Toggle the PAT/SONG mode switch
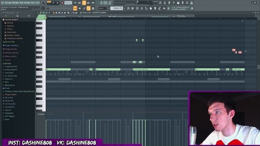This screenshot has height=146, width=260. pyautogui.click(x=49, y=3)
